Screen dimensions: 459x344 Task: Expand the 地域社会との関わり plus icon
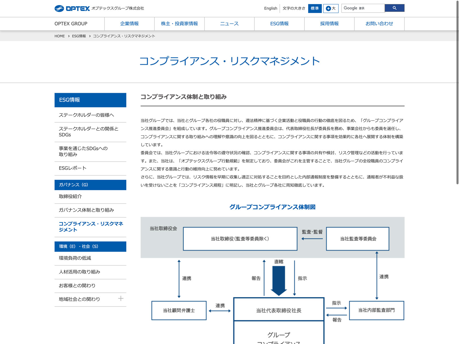click(121, 298)
